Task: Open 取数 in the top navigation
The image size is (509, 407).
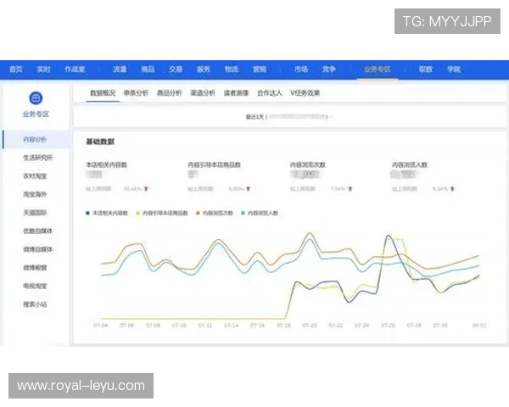Action: pyautogui.click(x=426, y=70)
